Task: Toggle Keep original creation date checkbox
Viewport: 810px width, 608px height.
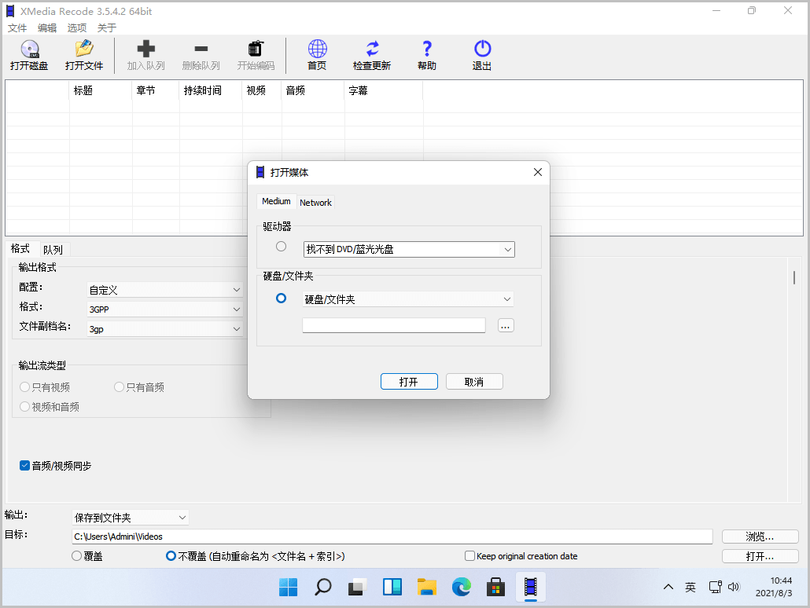Action: point(469,556)
